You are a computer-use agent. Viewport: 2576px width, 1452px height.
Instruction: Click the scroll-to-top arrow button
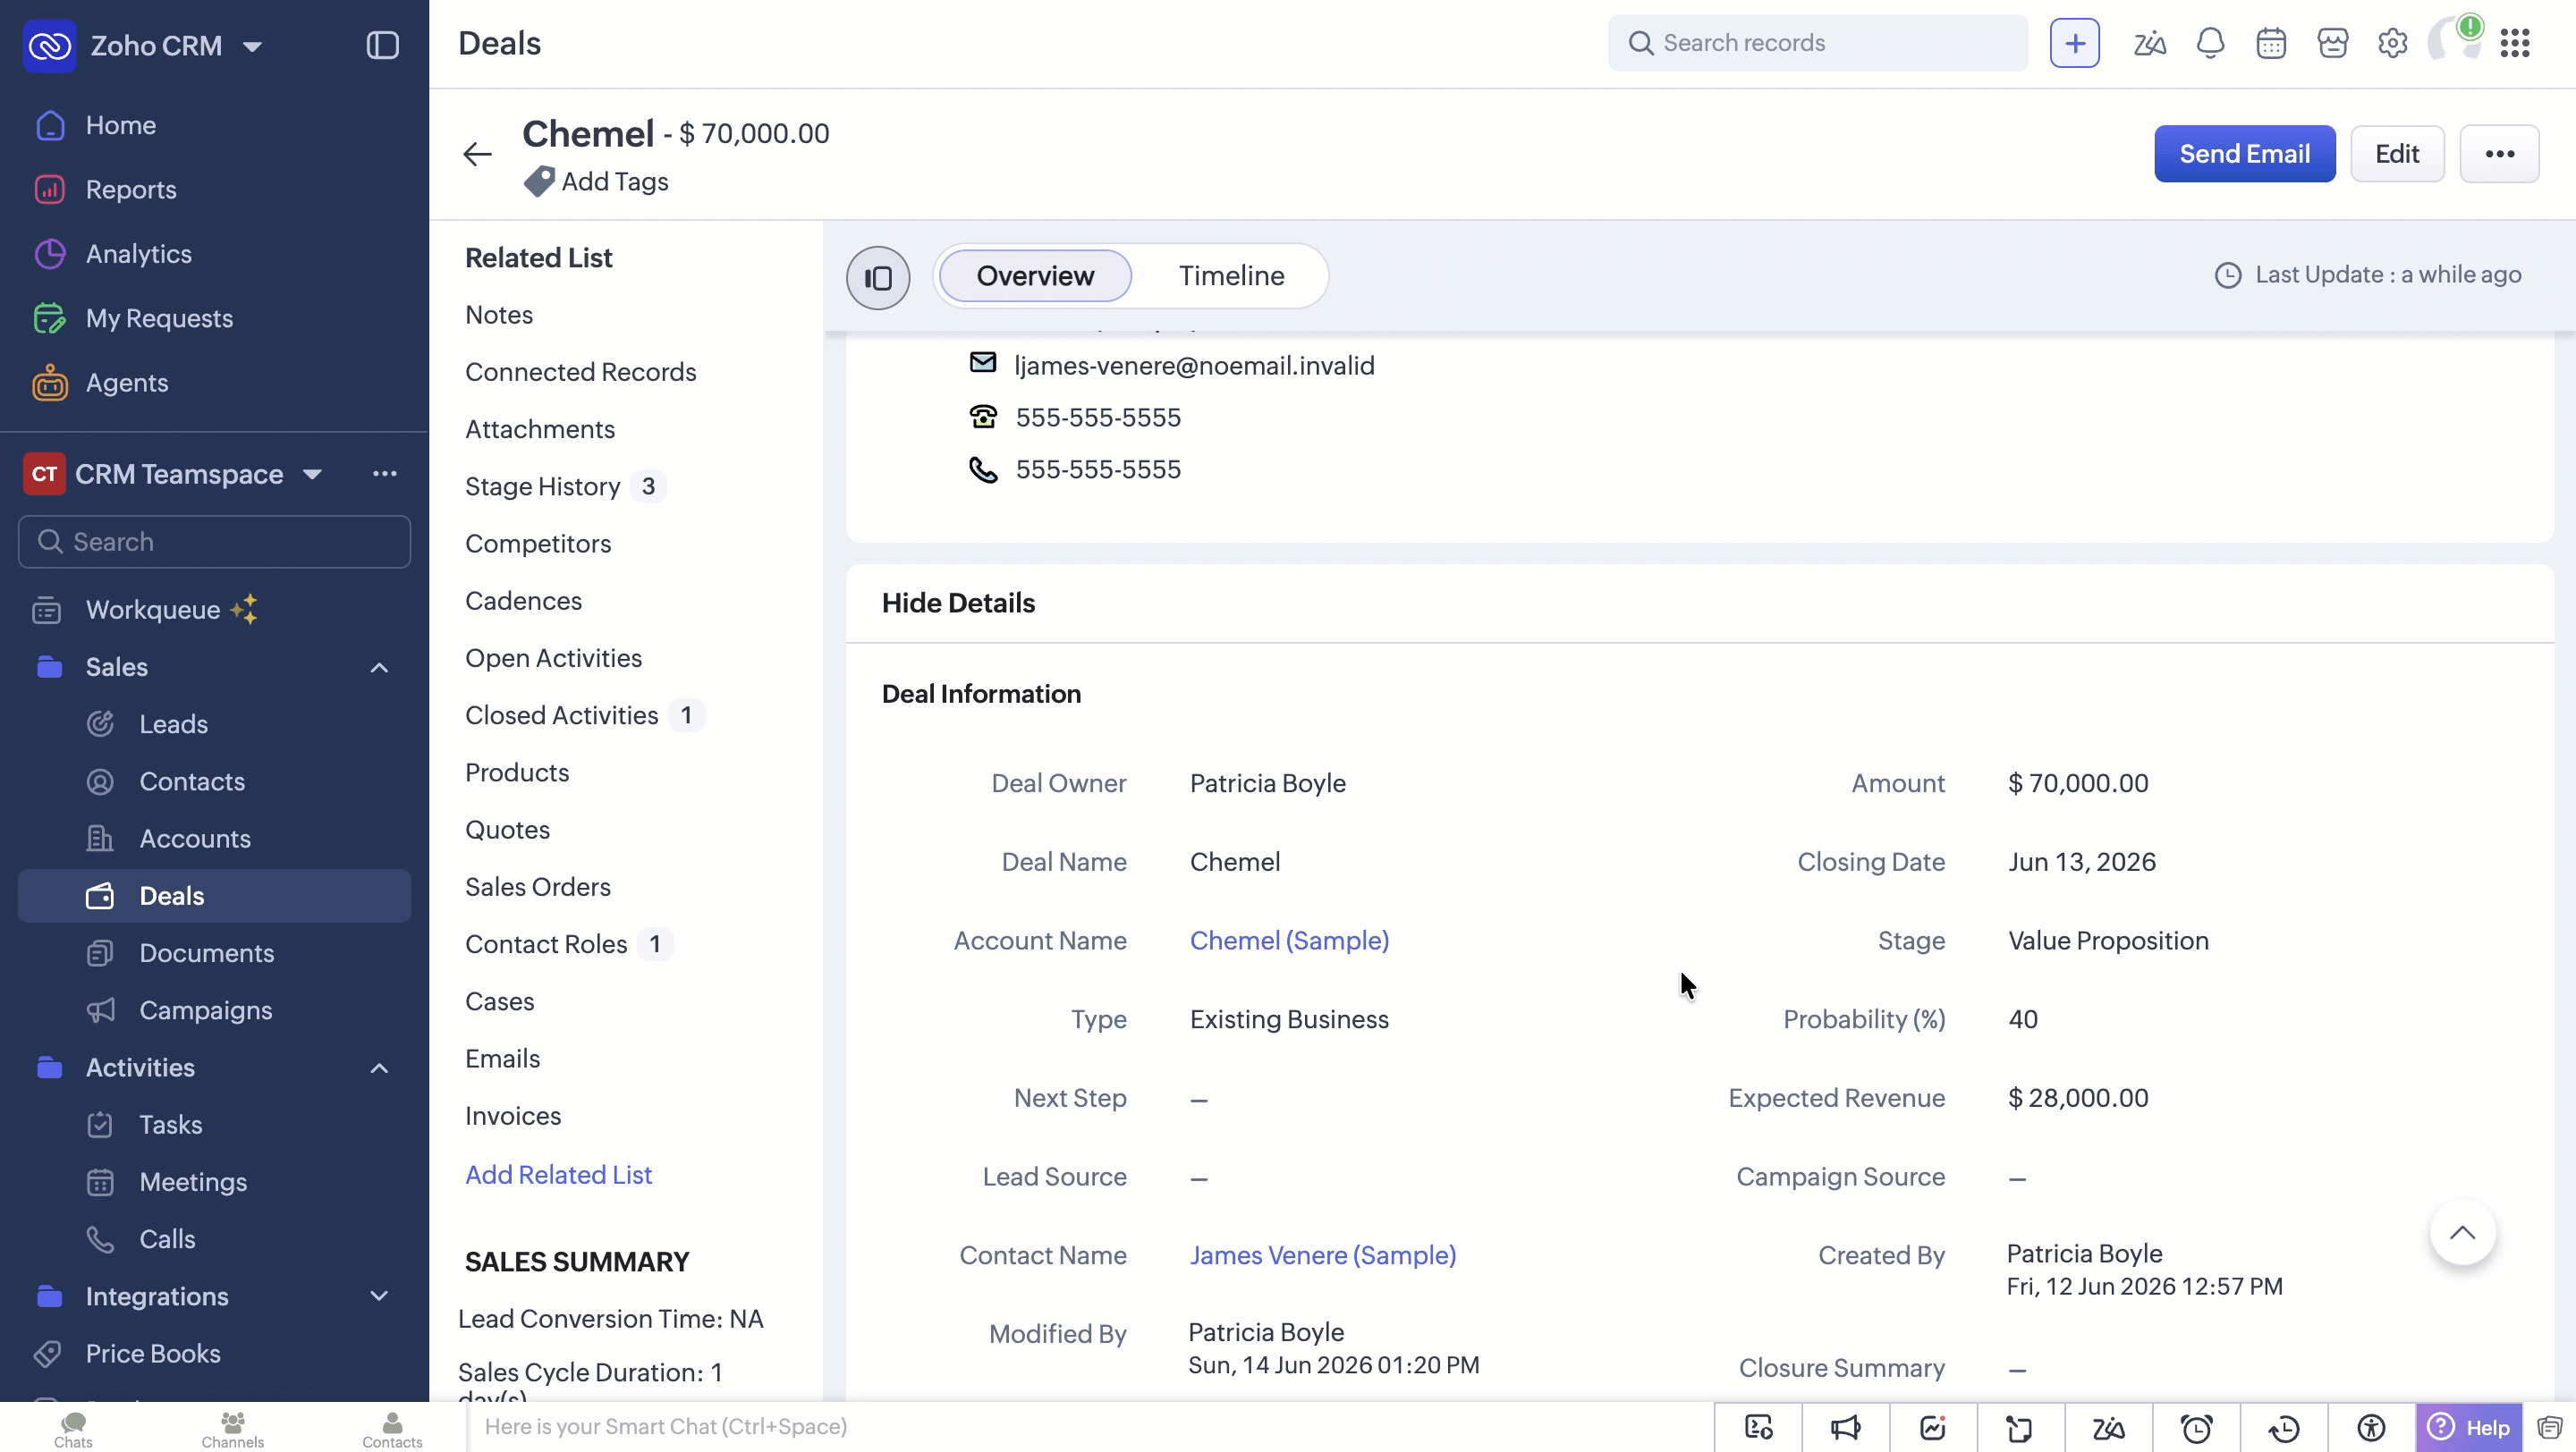point(2462,1232)
